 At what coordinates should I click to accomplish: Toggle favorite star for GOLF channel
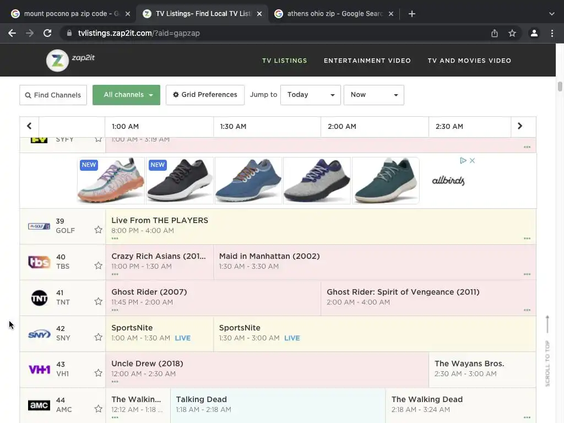(98, 230)
